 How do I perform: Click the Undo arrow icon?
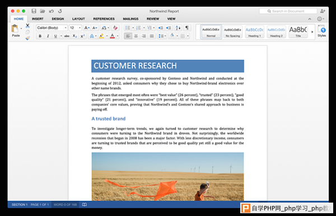pyautogui.click(x=51, y=11)
